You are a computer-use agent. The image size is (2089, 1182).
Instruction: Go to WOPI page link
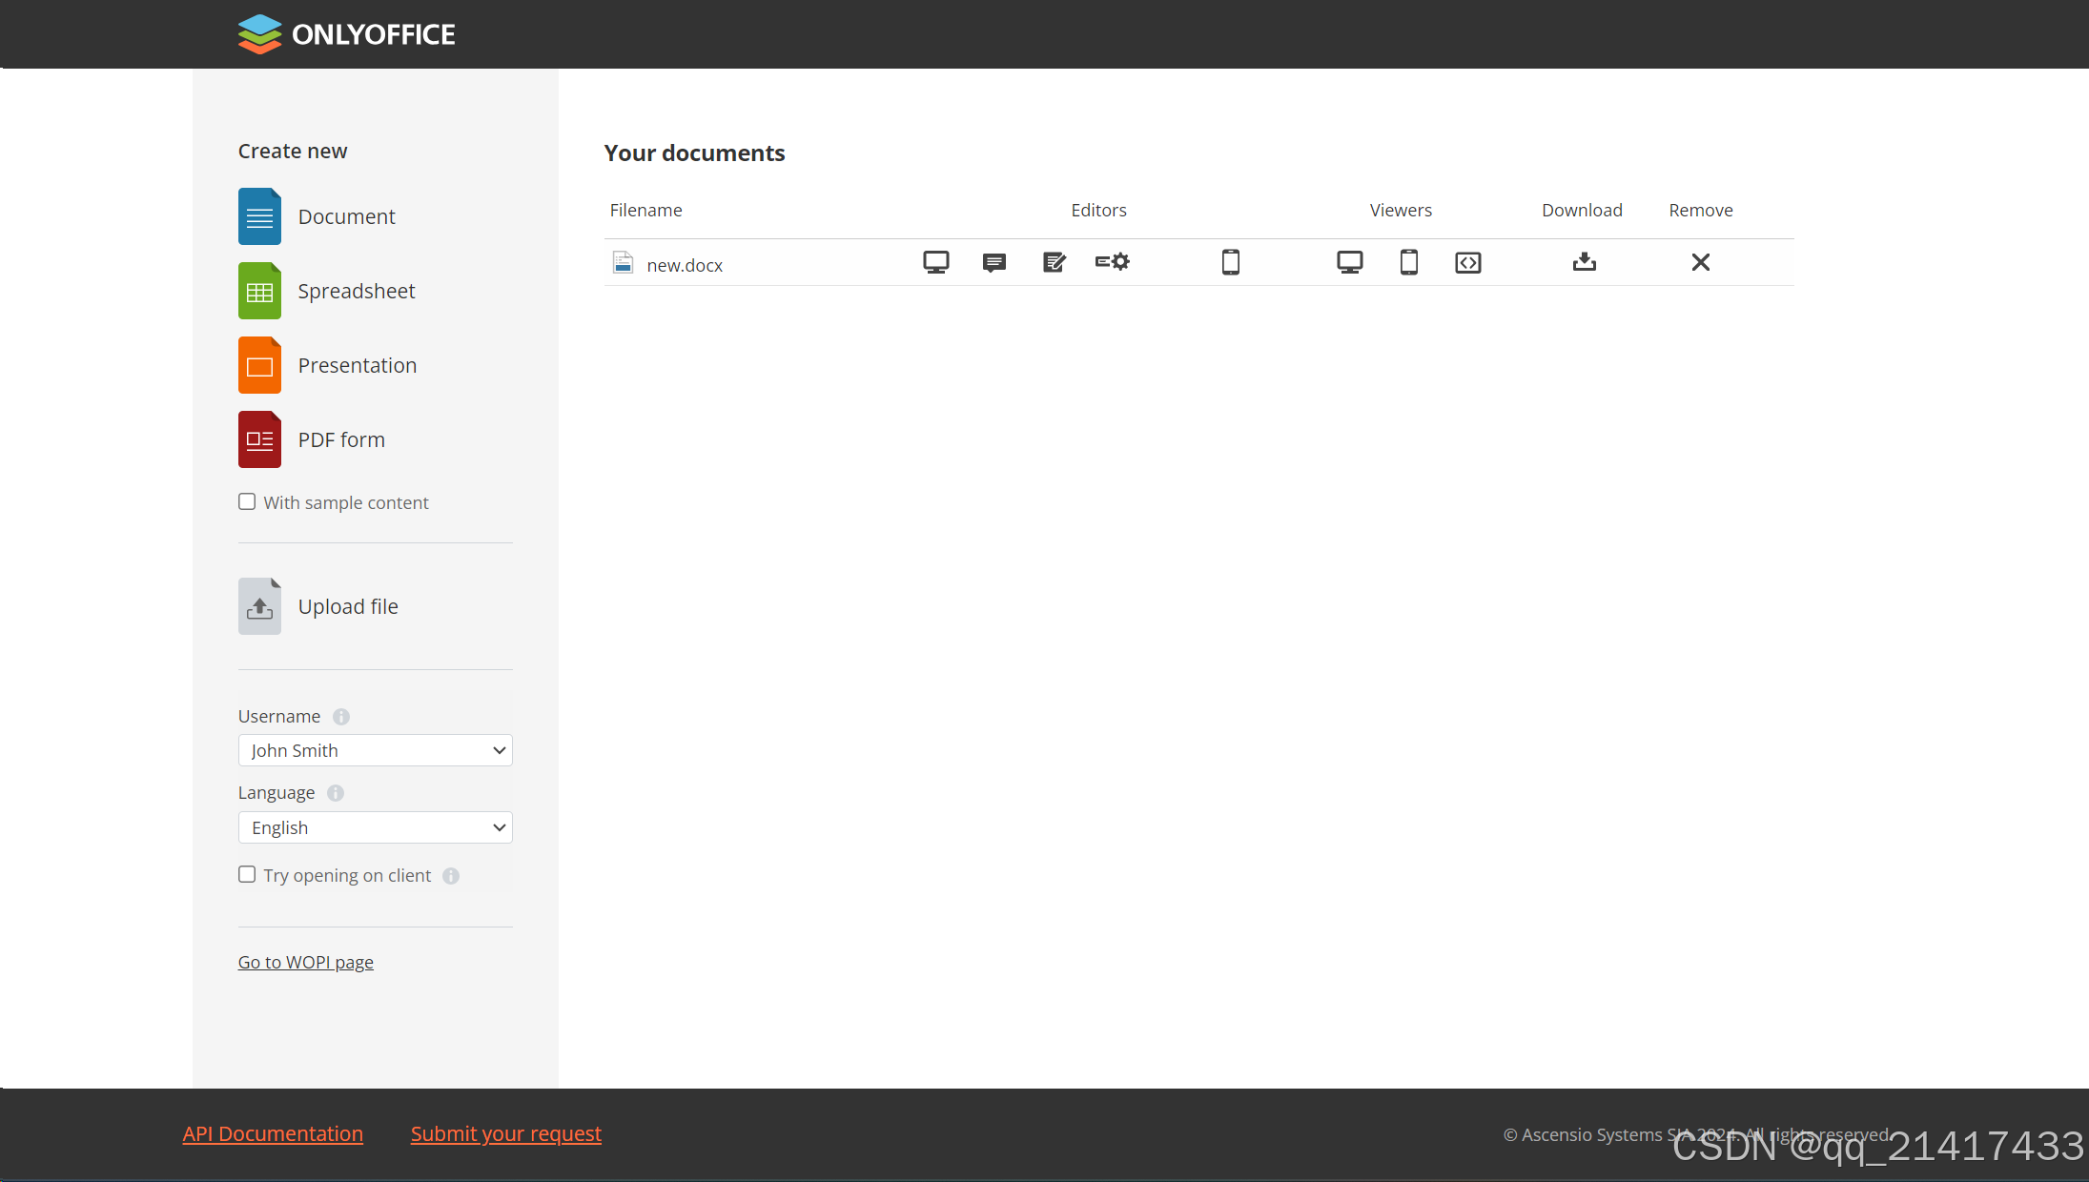click(x=305, y=962)
